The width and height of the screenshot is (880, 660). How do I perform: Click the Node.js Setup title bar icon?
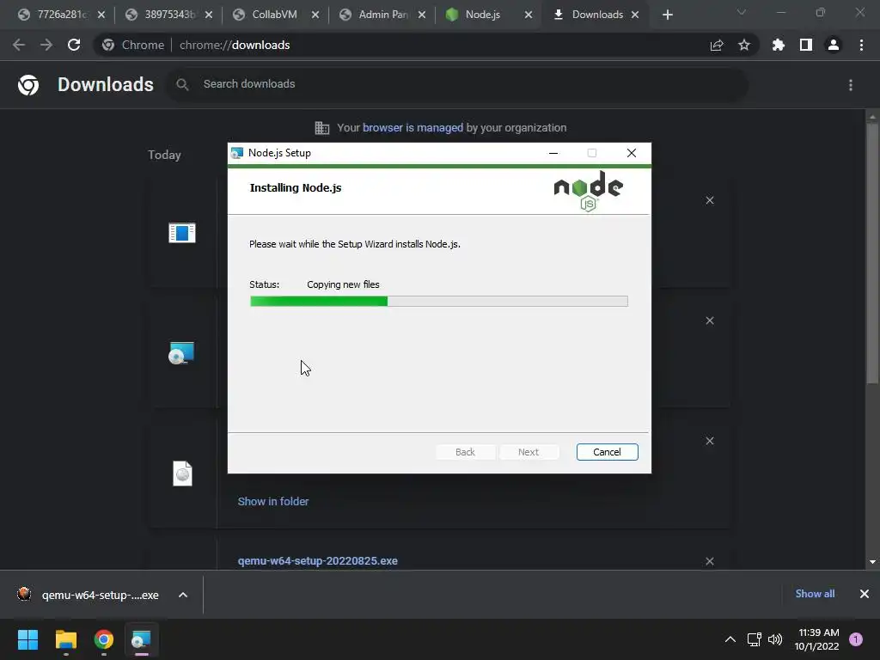pos(237,153)
